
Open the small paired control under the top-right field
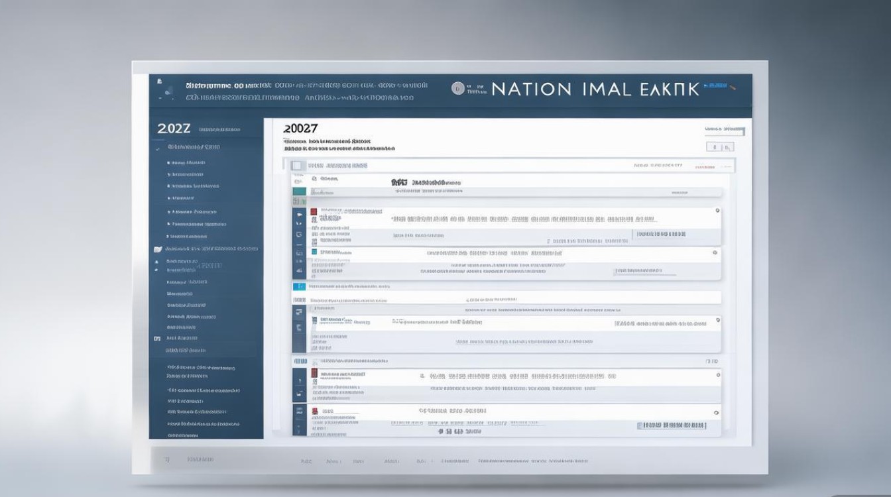[720, 147]
